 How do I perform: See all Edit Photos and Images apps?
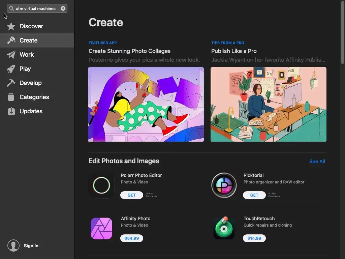(x=317, y=162)
